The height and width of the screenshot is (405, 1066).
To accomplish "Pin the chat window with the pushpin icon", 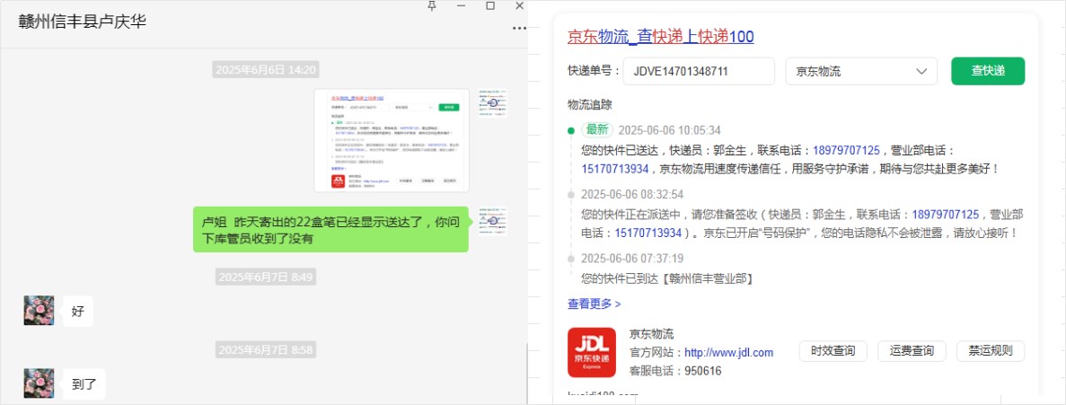I will pyautogui.click(x=431, y=5).
